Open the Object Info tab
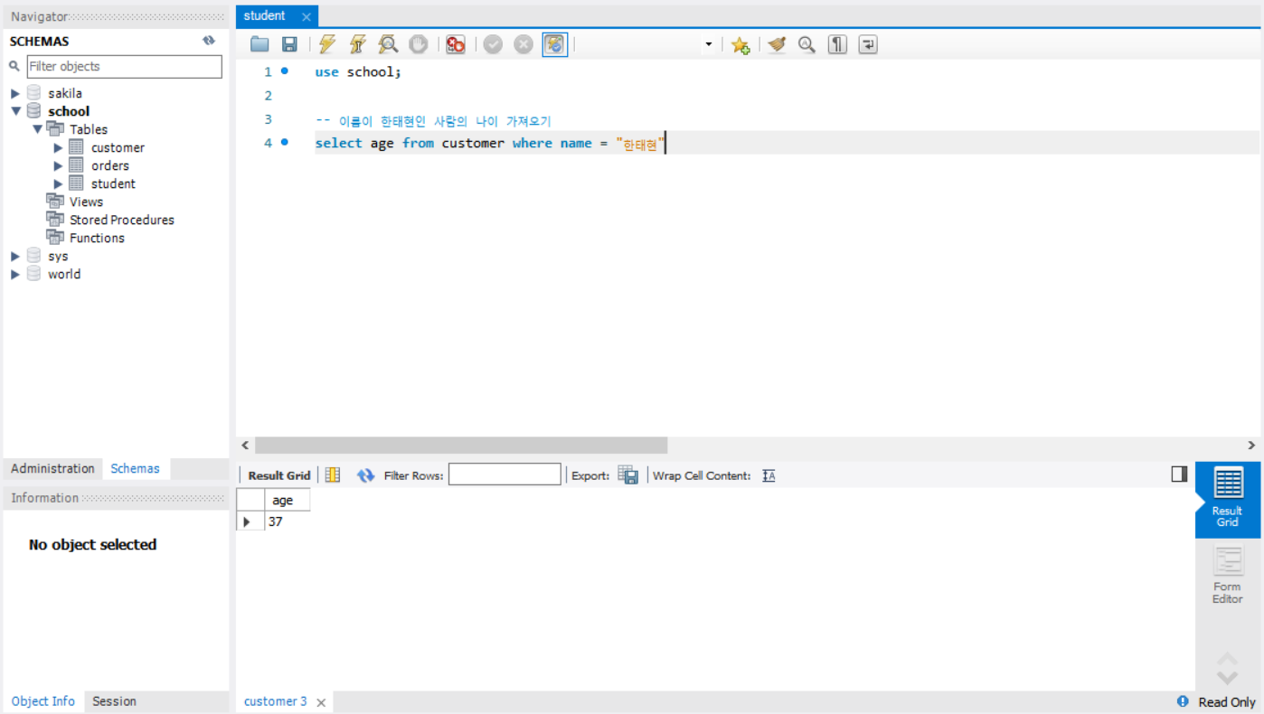This screenshot has width=1264, height=714. (43, 701)
